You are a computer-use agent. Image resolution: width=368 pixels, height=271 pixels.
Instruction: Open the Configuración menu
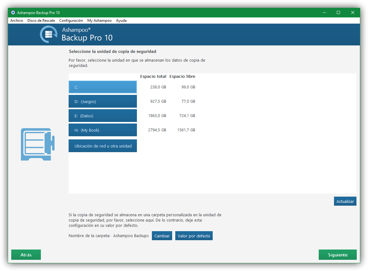[x=71, y=20]
